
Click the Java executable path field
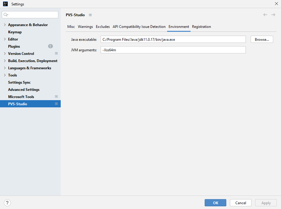tap(173, 39)
